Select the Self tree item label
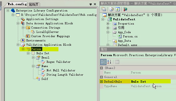This screenshot has height=101, width=176. tap(45, 79)
